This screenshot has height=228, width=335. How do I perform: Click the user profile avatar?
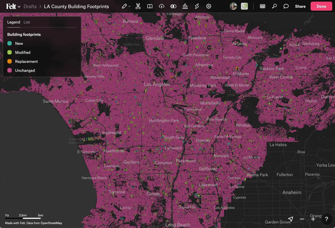pyautogui.click(x=233, y=6)
